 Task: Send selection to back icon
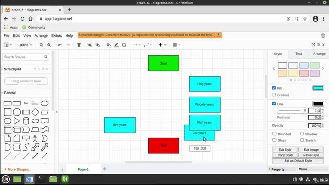point(98,45)
